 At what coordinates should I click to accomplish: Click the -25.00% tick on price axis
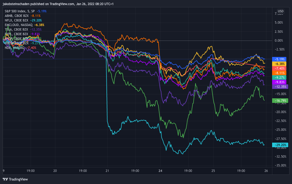pyautogui.click(x=280, y=130)
